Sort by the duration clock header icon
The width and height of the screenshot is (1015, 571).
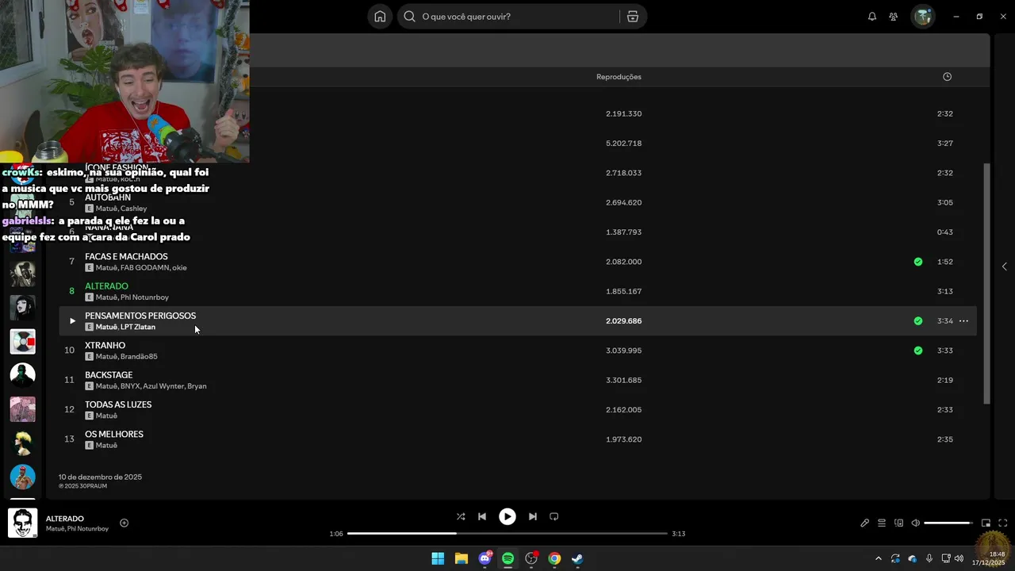point(947,77)
